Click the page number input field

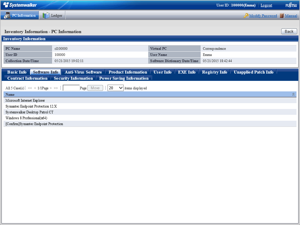[71, 88]
